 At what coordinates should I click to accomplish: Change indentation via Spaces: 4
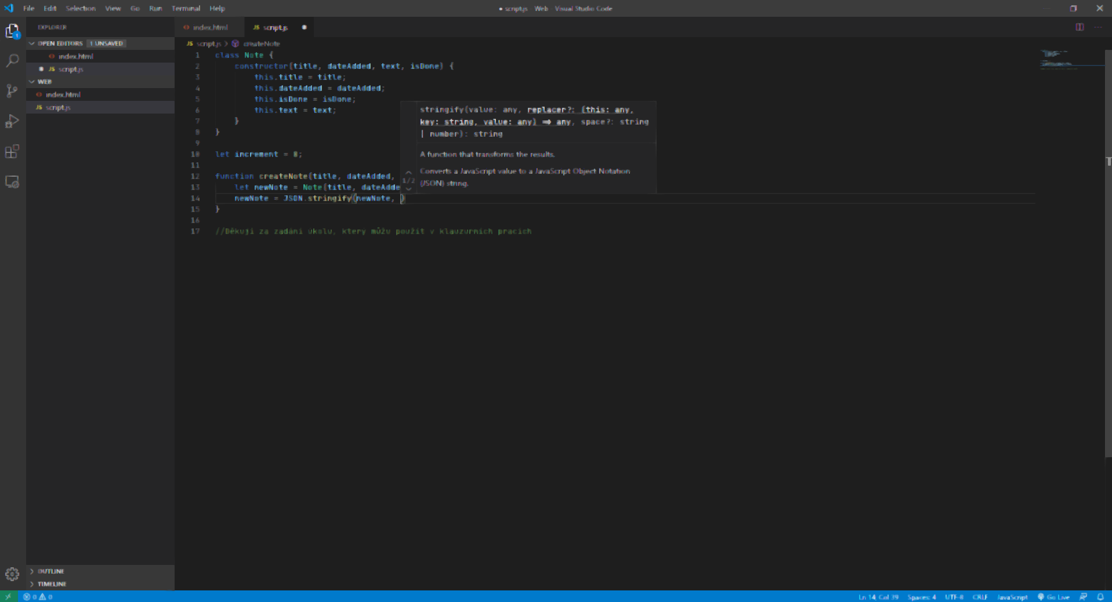pos(922,597)
